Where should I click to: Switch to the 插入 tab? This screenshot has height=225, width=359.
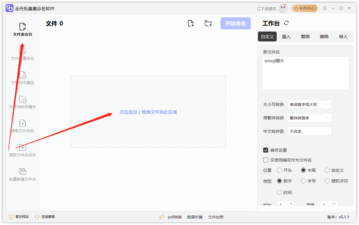(286, 36)
